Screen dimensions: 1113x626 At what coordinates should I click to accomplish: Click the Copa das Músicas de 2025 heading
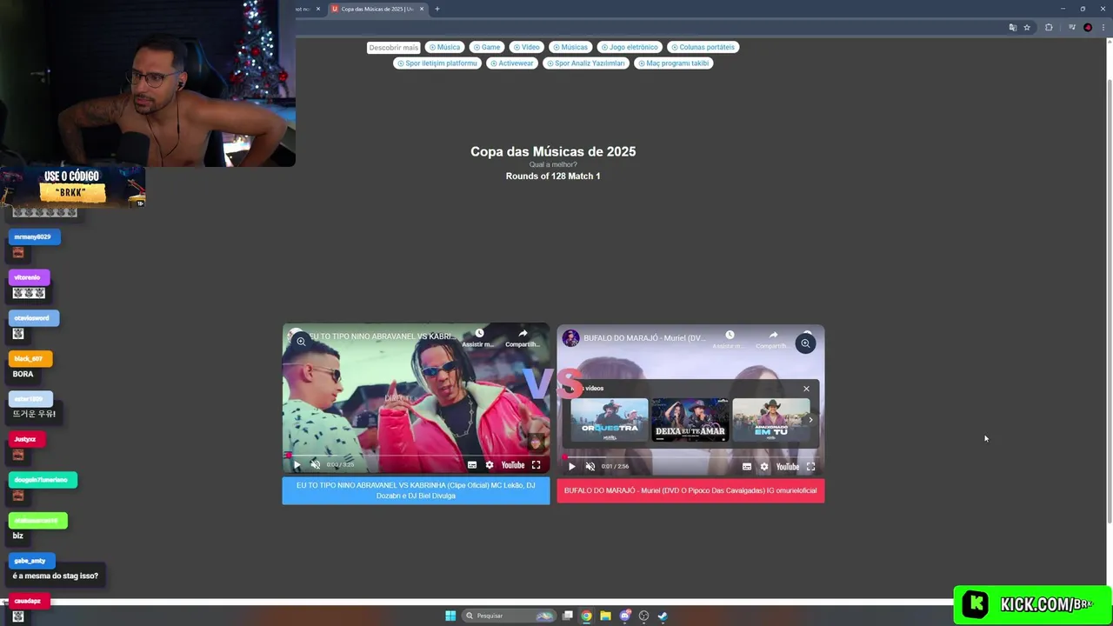pyautogui.click(x=553, y=151)
